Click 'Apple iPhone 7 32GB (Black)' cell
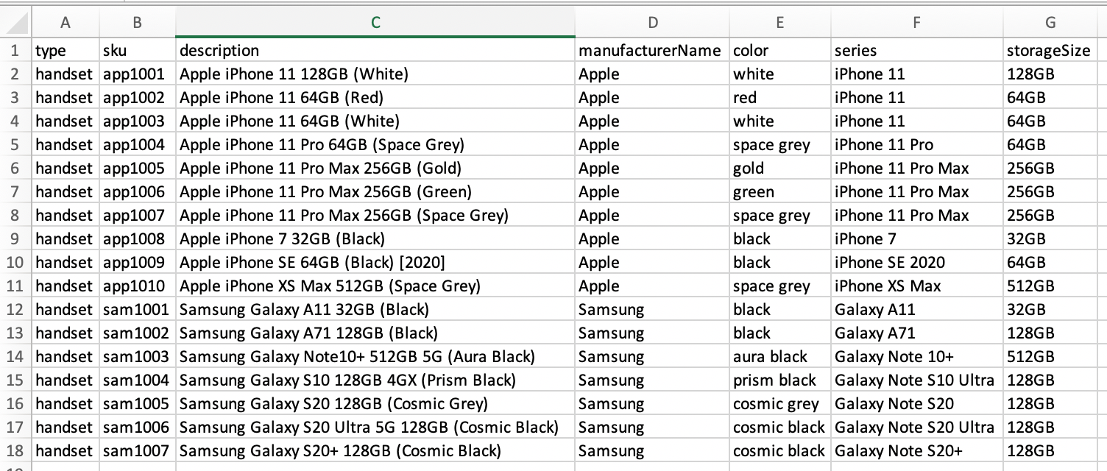Viewport: 1107px width, 471px height. point(375,238)
